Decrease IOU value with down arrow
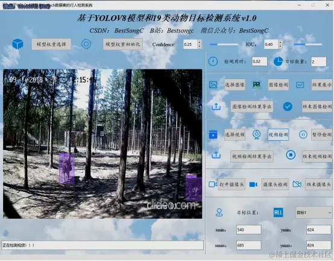 point(280,47)
